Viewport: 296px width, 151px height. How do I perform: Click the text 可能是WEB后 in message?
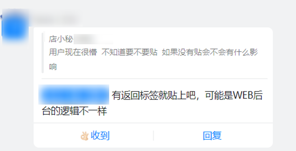234,95
